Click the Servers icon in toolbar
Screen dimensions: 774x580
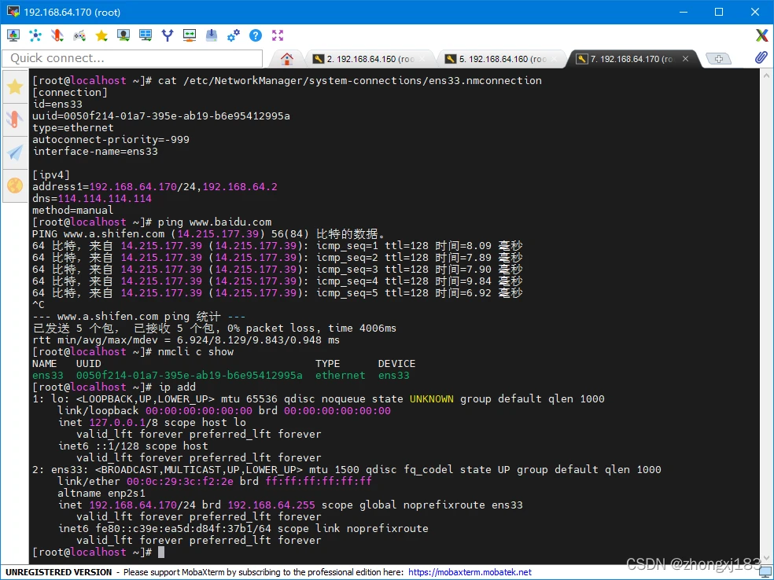click(35, 35)
